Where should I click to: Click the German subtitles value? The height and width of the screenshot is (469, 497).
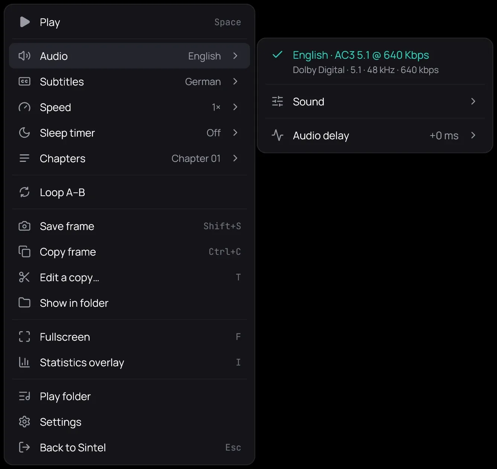click(x=203, y=81)
